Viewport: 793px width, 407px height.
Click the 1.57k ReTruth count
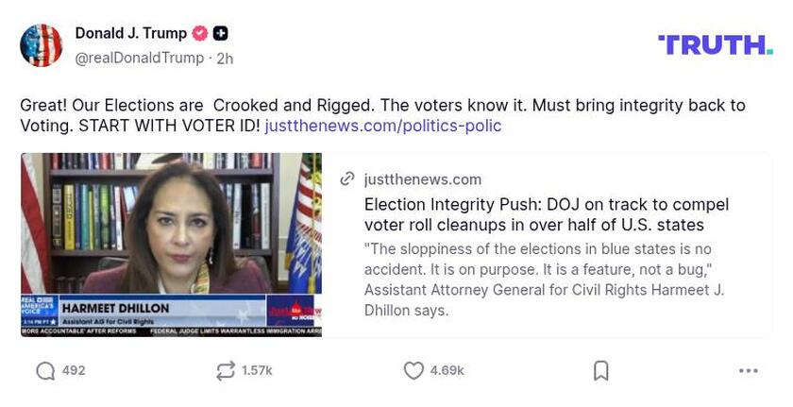[x=257, y=371]
